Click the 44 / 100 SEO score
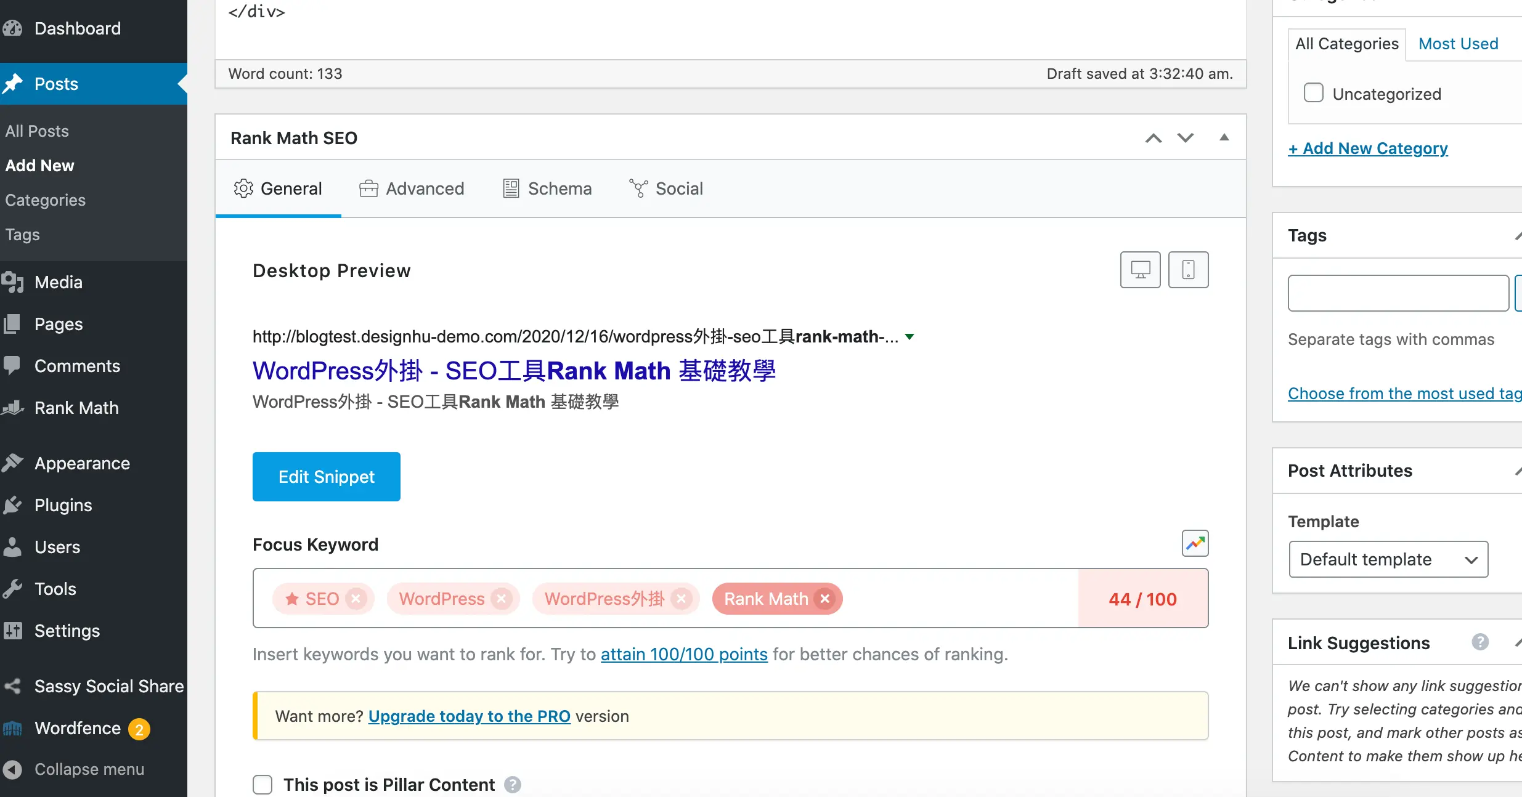This screenshot has height=797, width=1522. (1143, 599)
